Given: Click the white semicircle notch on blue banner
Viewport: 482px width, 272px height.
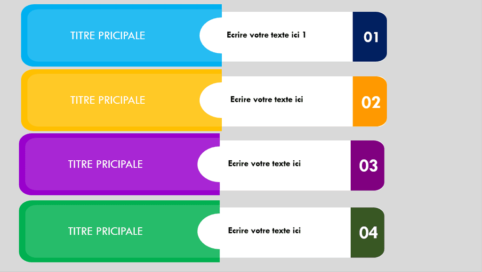Looking at the screenshot, I should click(x=210, y=35).
